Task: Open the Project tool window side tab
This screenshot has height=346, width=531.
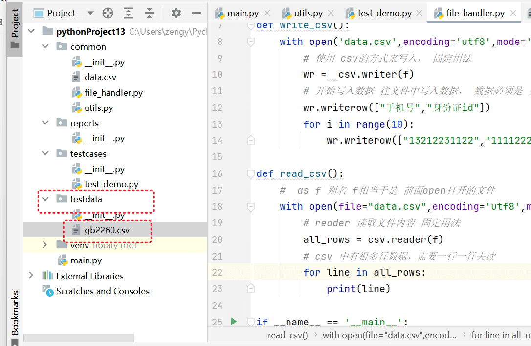Action: (15, 28)
